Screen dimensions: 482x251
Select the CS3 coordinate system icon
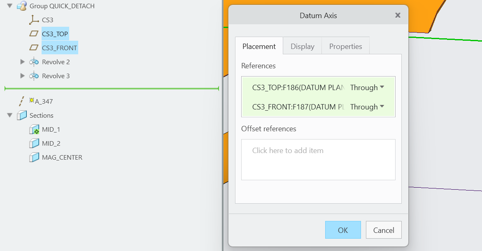pyautogui.click(x=33, y=19)
